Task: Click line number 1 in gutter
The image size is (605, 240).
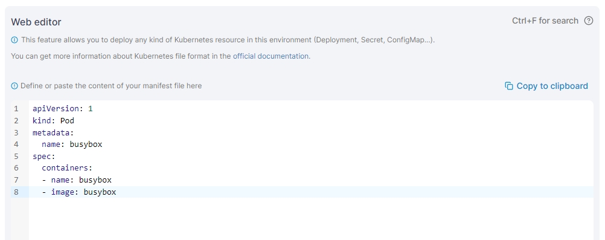Action: pos(16,109)
